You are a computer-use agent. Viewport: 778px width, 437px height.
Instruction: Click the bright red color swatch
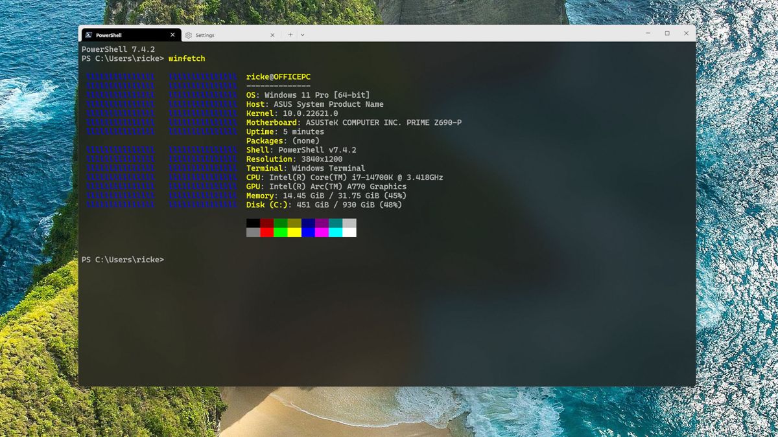point(266,232)
